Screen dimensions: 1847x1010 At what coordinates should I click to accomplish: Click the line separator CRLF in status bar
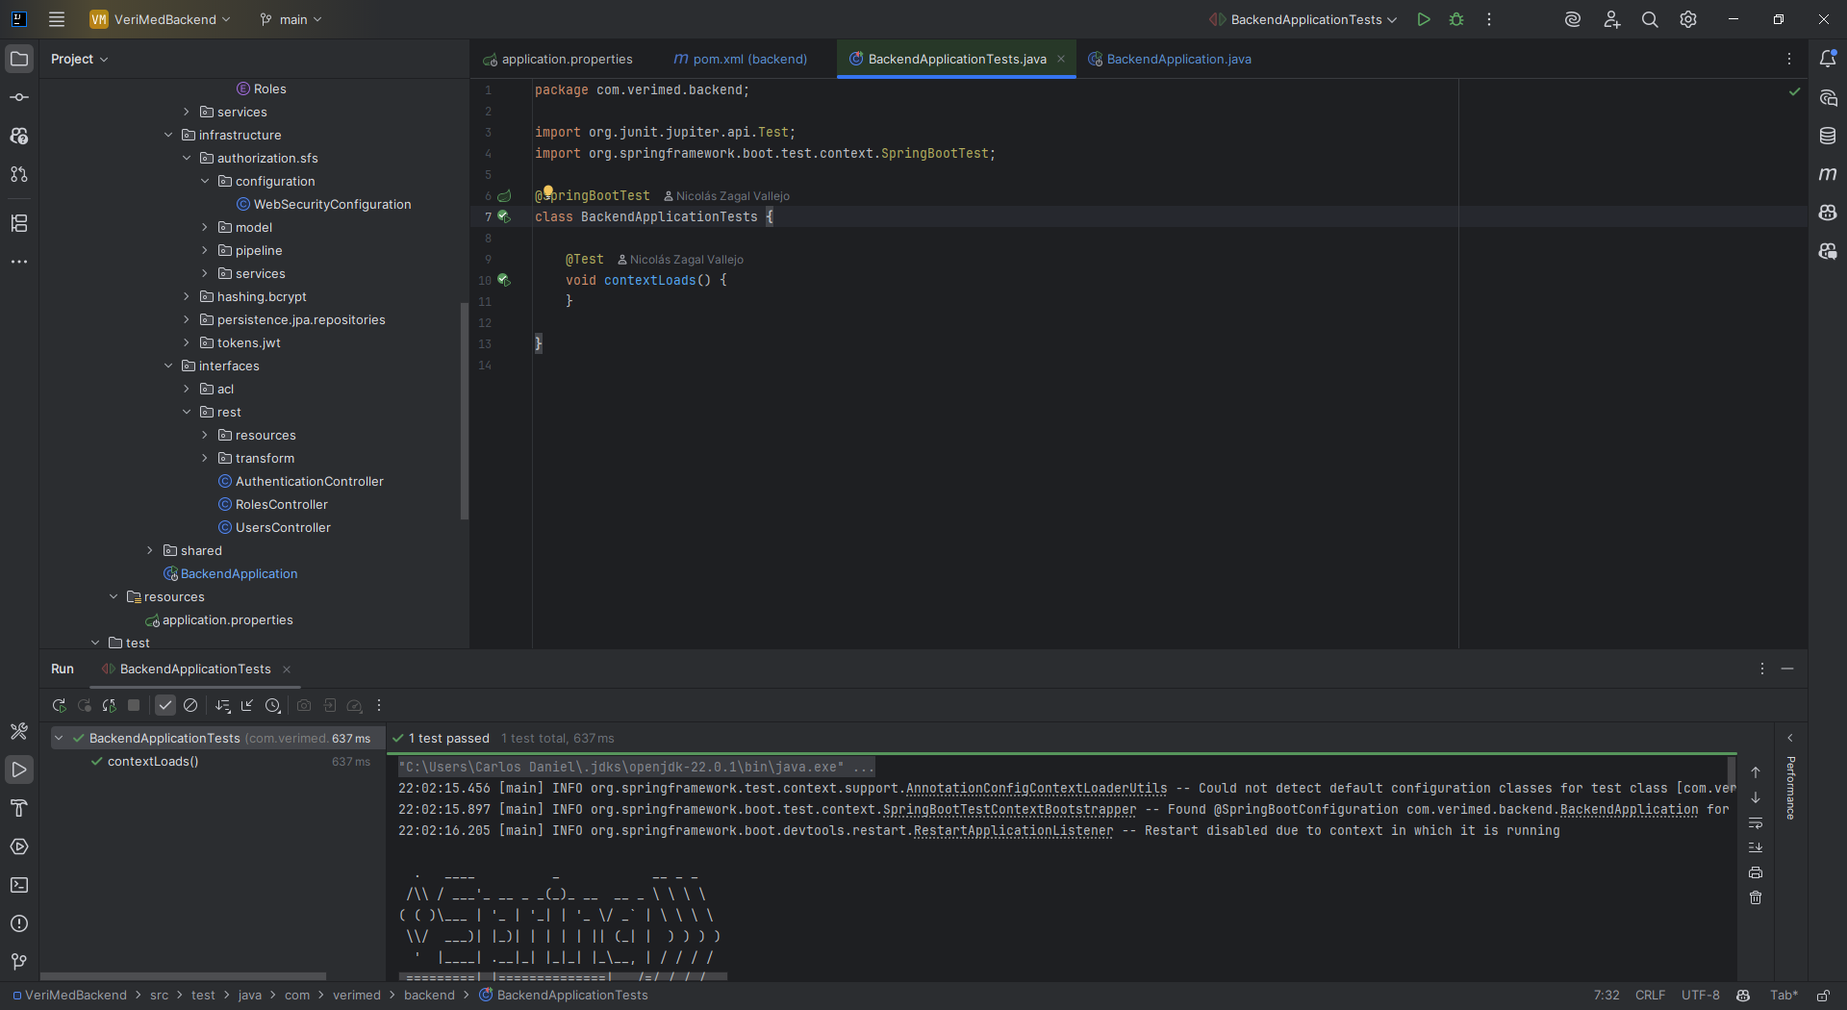pyautogui.click(x=1650, y=996)
